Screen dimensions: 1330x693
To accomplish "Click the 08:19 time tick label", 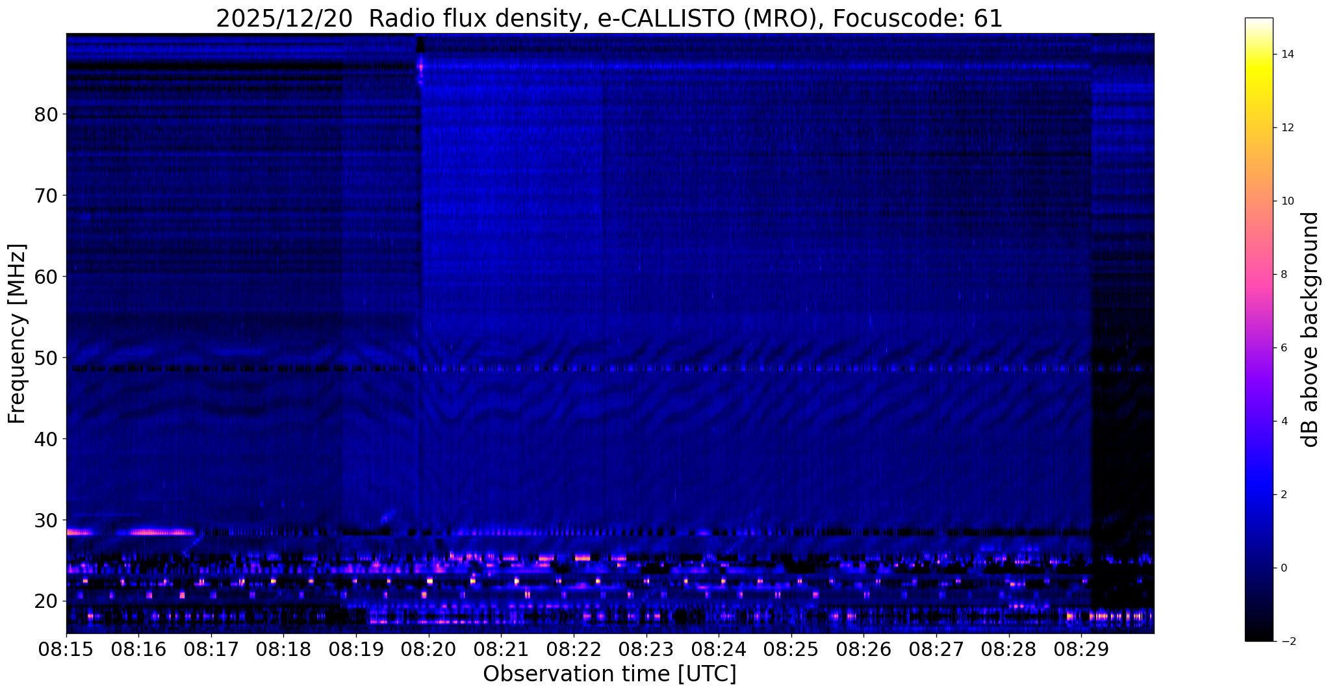I will (x=356, y=649).
